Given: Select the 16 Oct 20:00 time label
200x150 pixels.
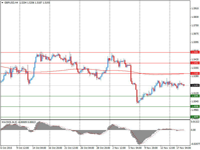Looking at the screenshot, I should 55,148.
